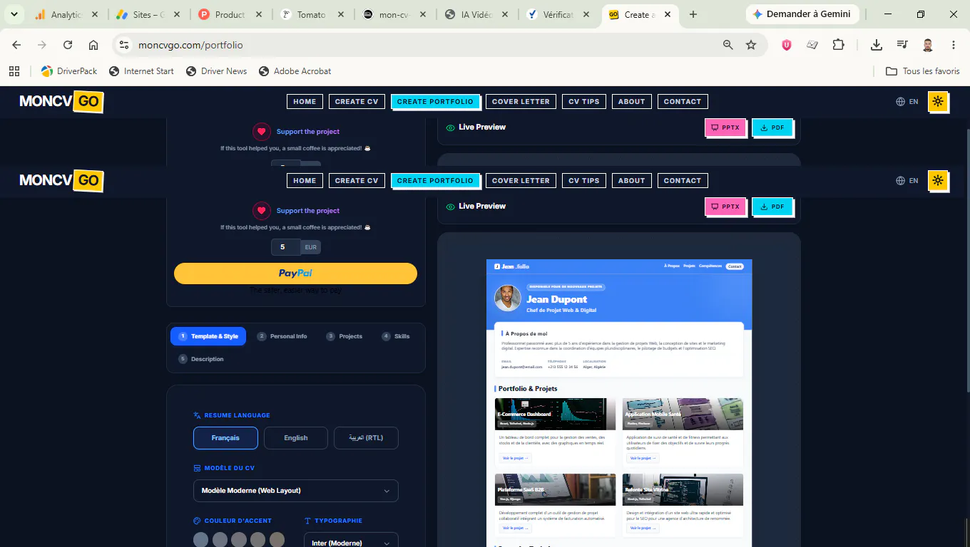970x547 pixels.
Task: Open the EUR currency selector
Action: pos(310,247)
